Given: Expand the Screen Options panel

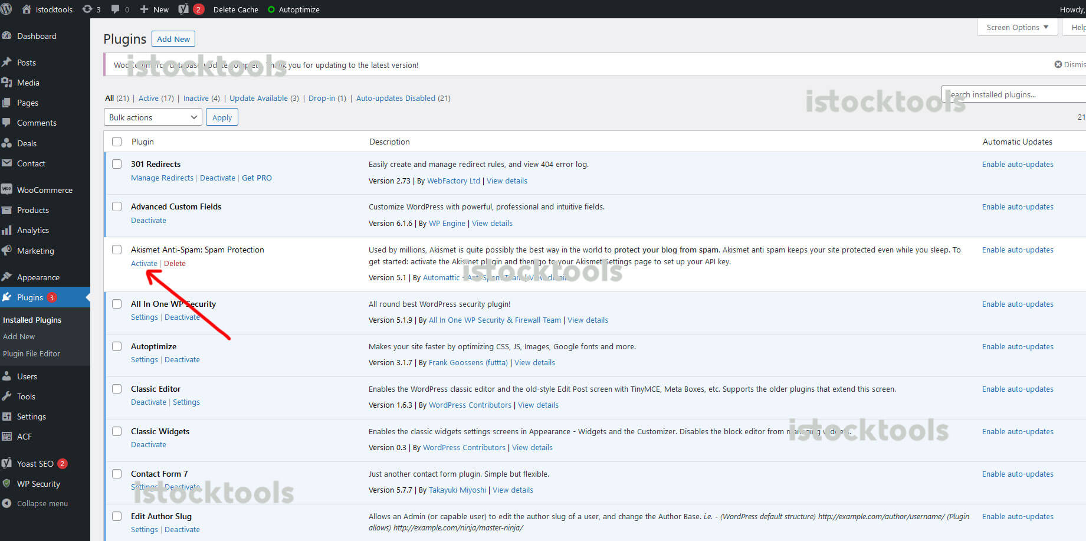Looking at the screenshot, I should tap(1017, 27).
